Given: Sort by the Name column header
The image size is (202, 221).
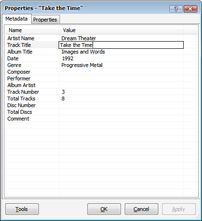Looking at the screenshot, I should [x=32, y=30].
